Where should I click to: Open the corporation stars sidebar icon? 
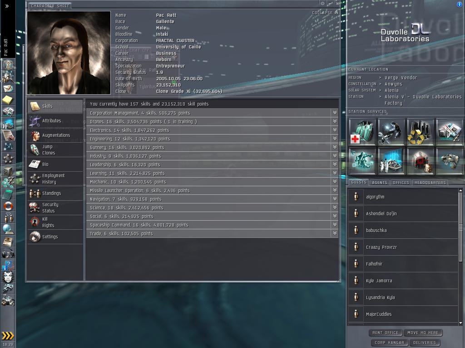pos(8,158)
